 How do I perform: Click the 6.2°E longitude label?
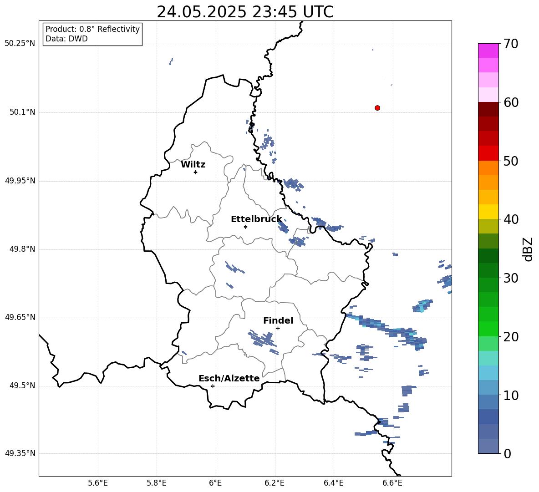point(275,483)
